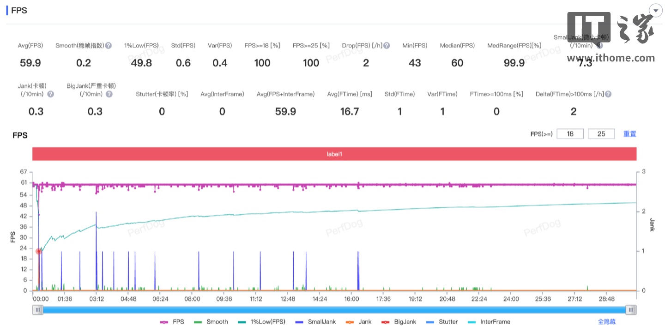The height and width of the screenshot is (326, 665).
Task: Click the help icon after Delta(FTime)>100ms [/h]
Action: point(608,94)
